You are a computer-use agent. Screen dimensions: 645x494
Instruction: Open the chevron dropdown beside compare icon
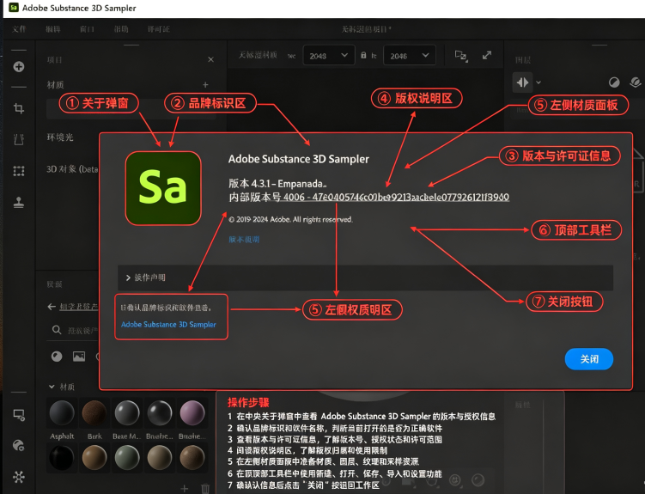click(x=539, y=82)
